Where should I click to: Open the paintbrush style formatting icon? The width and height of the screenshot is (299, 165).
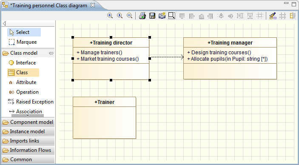(273, 16)
